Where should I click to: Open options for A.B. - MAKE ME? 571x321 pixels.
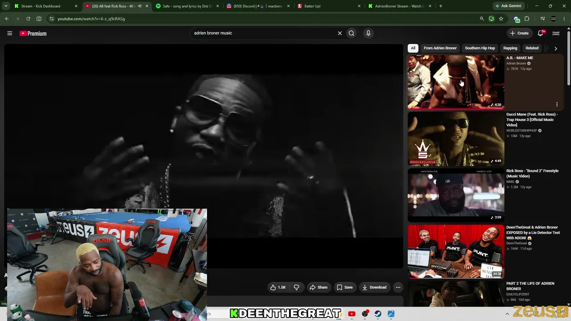tap(557, 104)
